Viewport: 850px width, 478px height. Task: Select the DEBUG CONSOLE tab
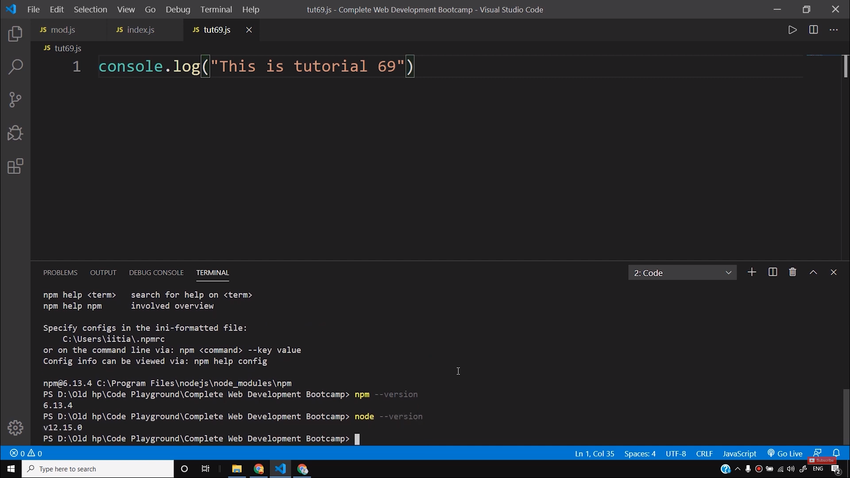(x=156, y=273)
